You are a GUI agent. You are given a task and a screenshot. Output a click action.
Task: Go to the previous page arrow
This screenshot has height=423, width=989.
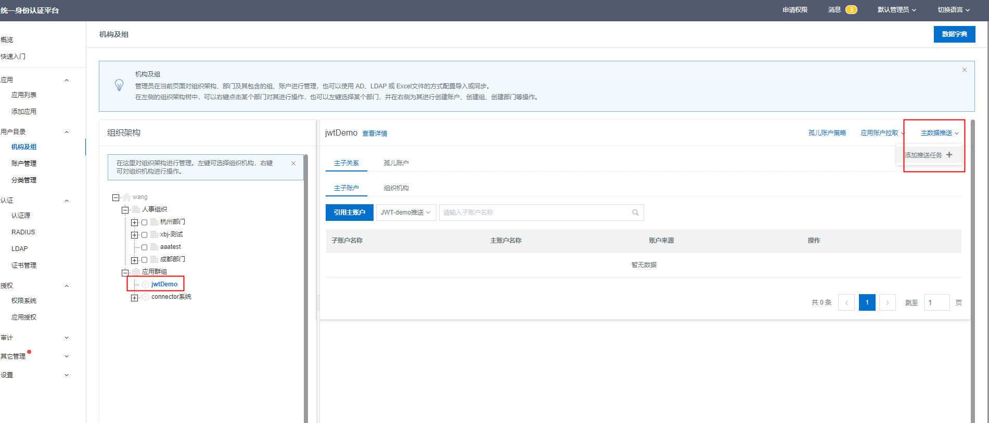click(x=846, y=302)
